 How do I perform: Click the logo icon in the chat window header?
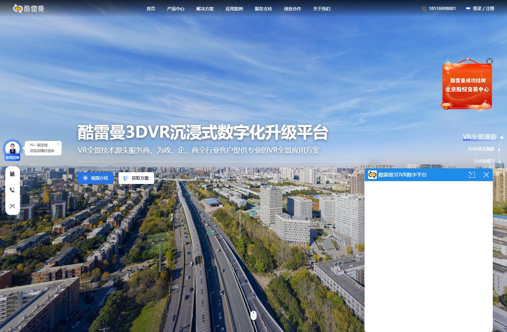tap(372, 175)
